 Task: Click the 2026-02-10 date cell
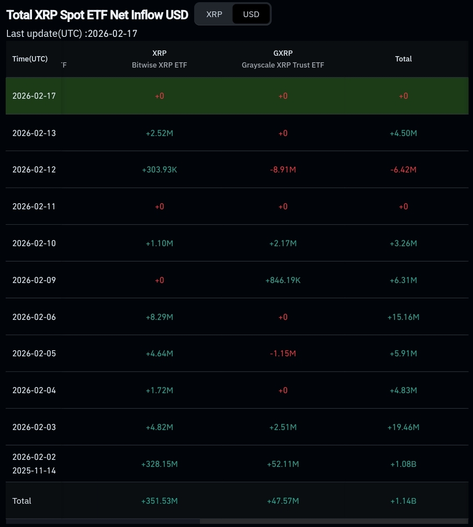click(34, 244)
